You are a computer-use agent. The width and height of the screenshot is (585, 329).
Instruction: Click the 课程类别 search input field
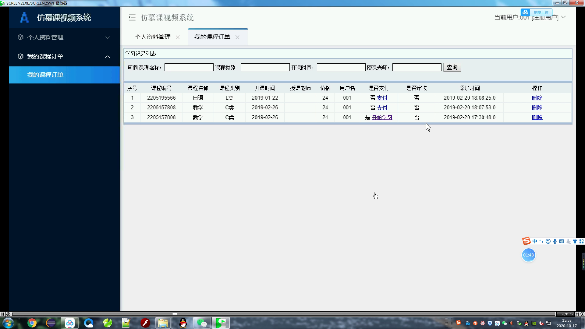click(x=265, y=67)
